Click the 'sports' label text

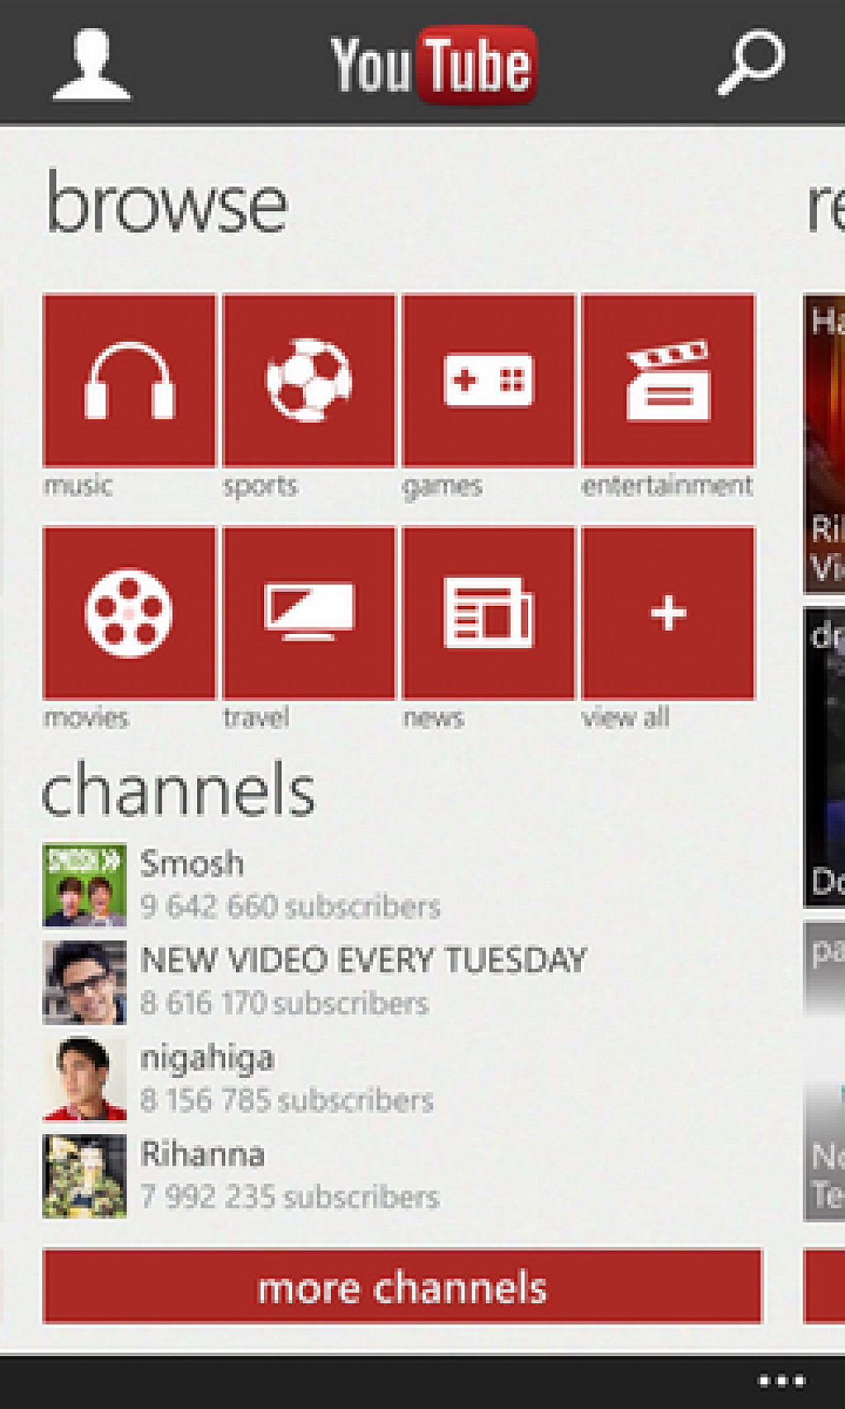tap(260, 486)
